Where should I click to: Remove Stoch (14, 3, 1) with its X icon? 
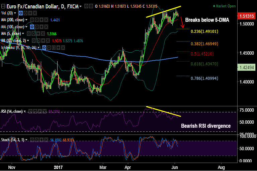point(46,140)
